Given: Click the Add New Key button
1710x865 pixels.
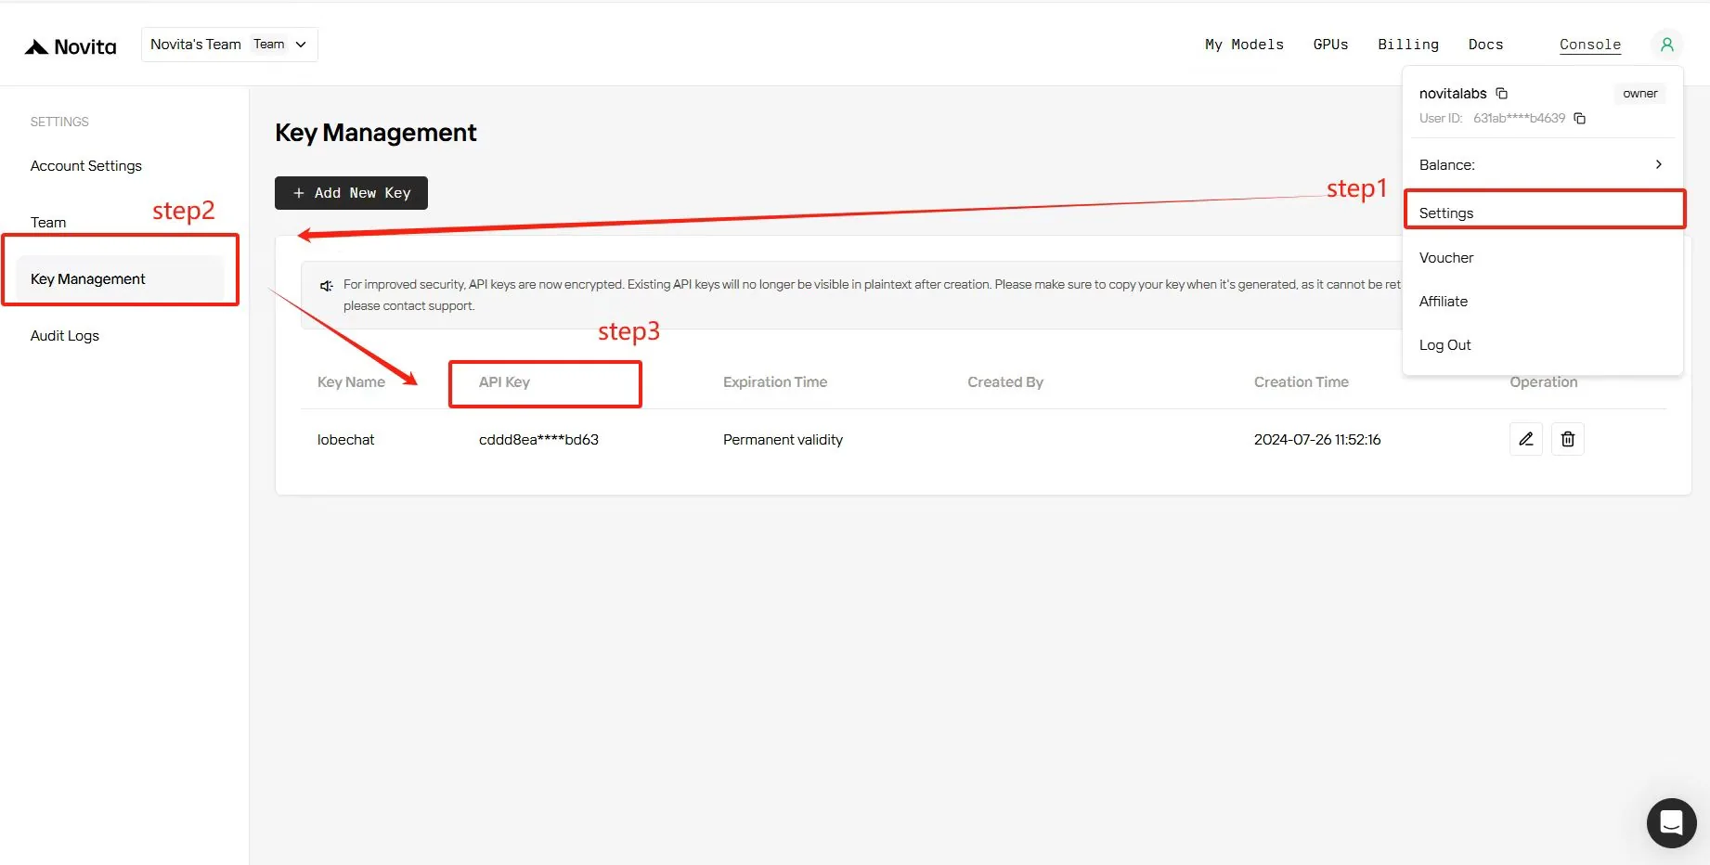Looking at the screenshot, I should [x=351, y=193].
